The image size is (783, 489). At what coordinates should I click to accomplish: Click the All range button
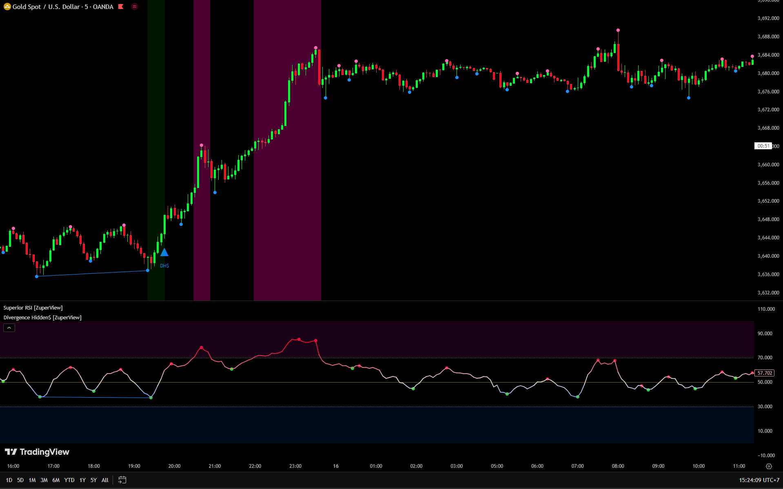click(105, 480)
